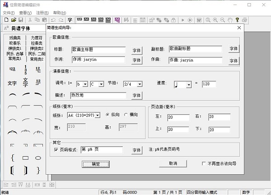Screen dimensions: 271x195
Task: Open the 文件(F) menu
Action: pyautogui.click(x=9, y=13)
